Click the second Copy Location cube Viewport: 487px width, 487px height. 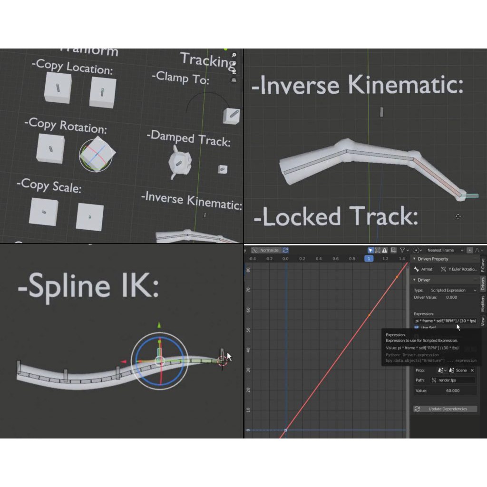click(x=103, y=92)
